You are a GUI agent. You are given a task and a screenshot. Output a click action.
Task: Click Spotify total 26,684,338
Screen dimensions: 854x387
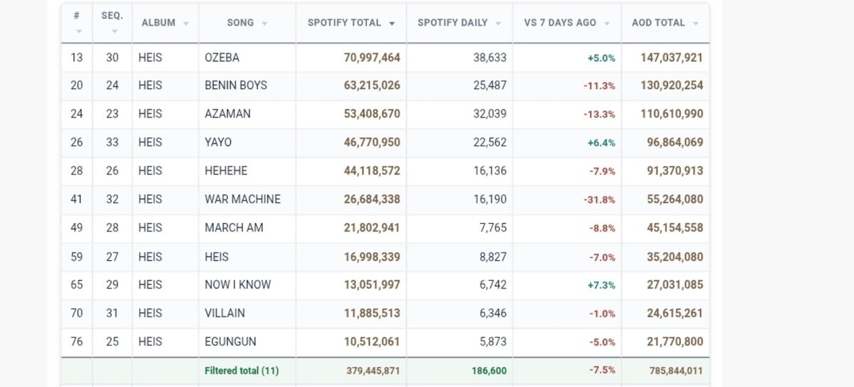pos(372,199)
